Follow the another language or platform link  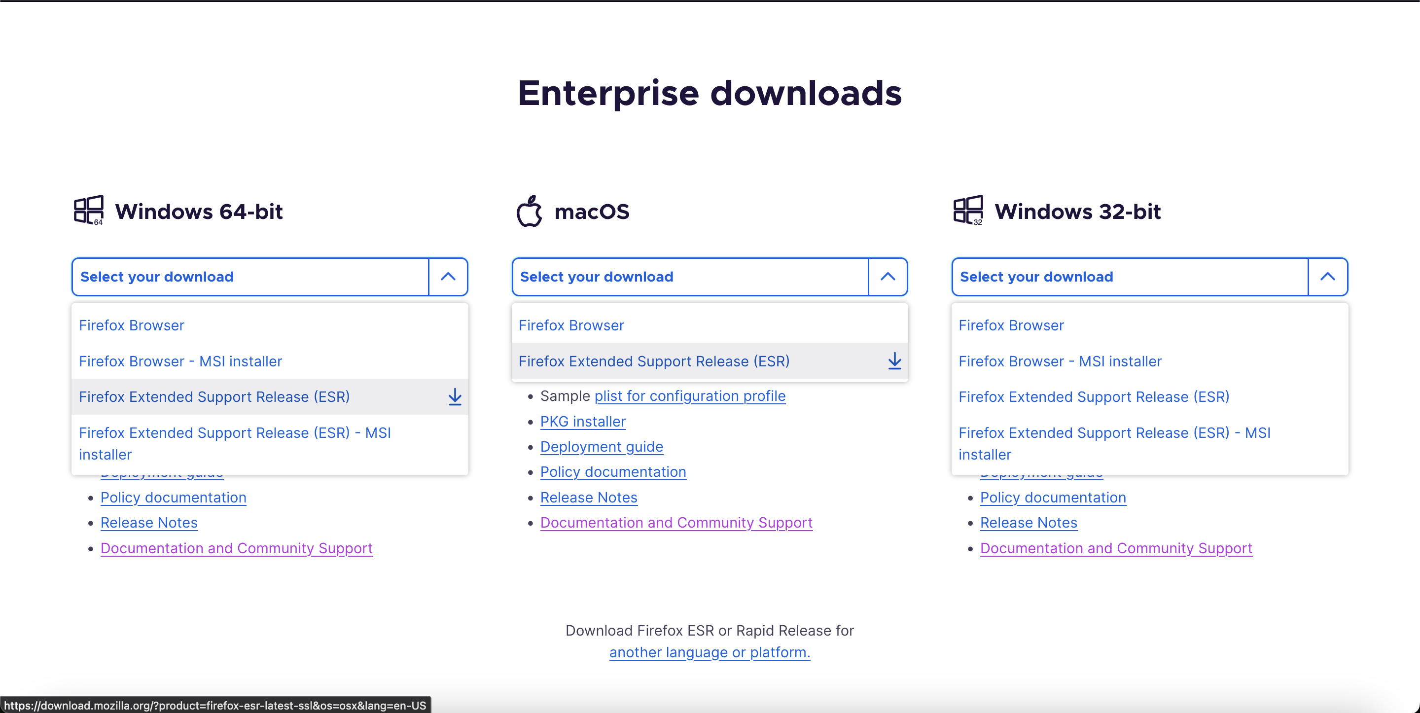(x=710, y=652)
